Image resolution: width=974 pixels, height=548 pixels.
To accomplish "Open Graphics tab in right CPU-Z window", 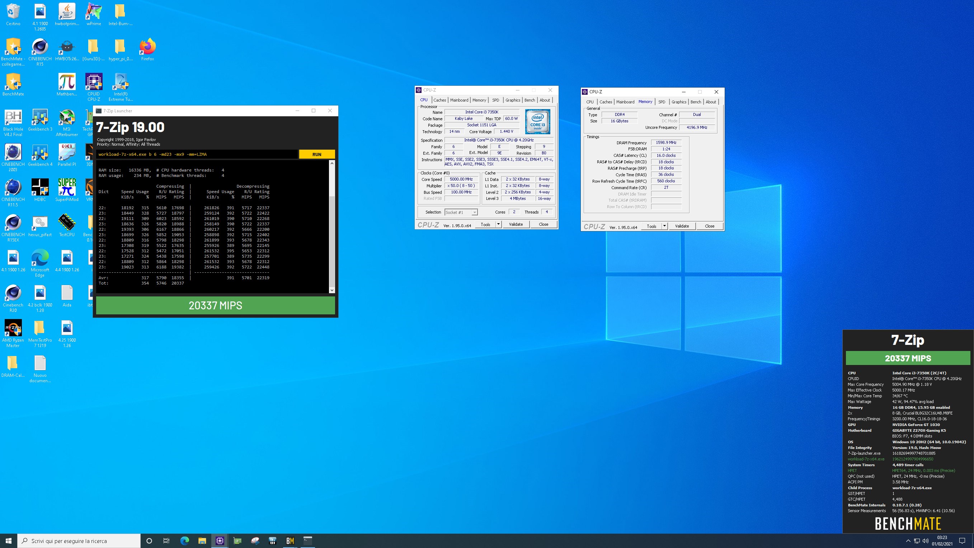I will point(679,102).
